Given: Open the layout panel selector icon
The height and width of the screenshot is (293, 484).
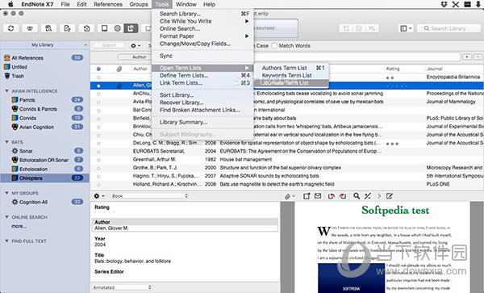Looking at the screenshot, I should click(406, 28).
